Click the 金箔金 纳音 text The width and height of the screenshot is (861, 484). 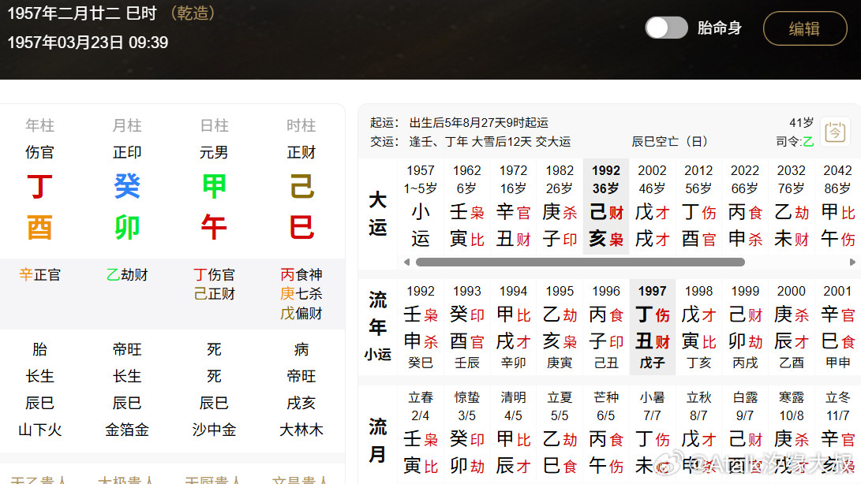[x=127, y=430]
